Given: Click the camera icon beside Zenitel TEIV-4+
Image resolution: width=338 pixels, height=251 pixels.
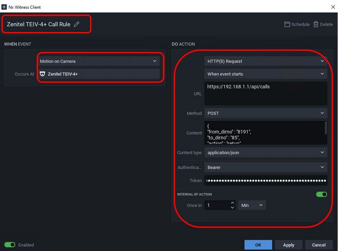Looking at the screenshot, I should [43, 74].
